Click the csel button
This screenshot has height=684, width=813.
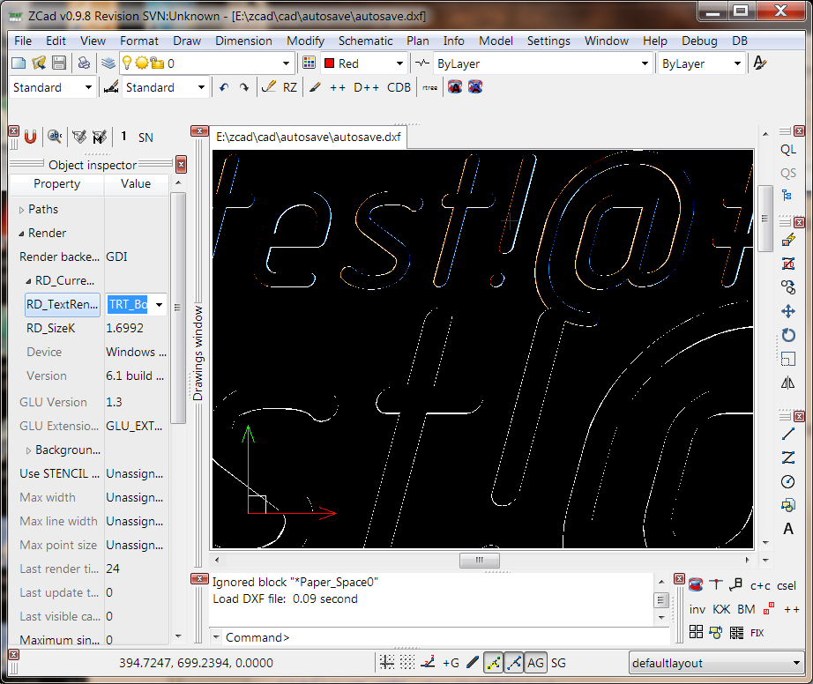click(786, 585)
